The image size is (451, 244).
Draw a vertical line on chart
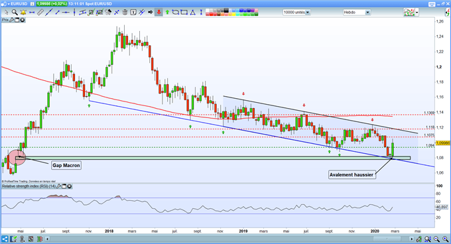pos(74,13)
